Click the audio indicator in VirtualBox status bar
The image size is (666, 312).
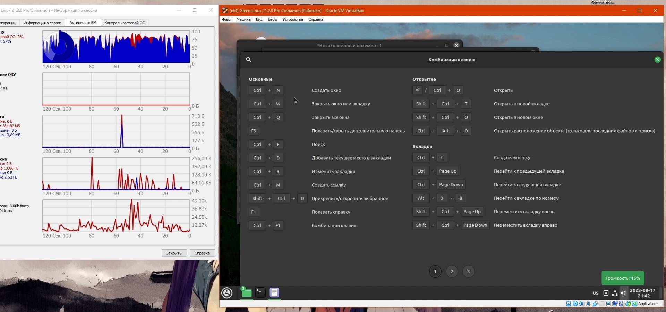582,304
